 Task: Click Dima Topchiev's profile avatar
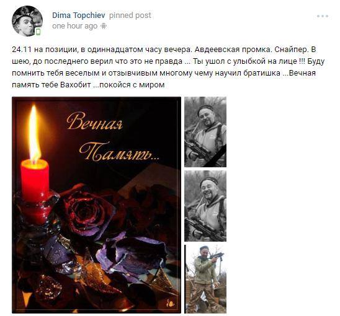coord(27,21)
